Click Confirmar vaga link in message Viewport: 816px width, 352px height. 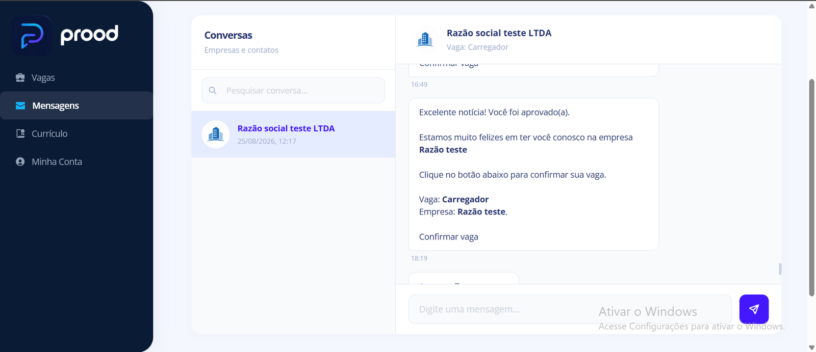[x=449, y=237]
